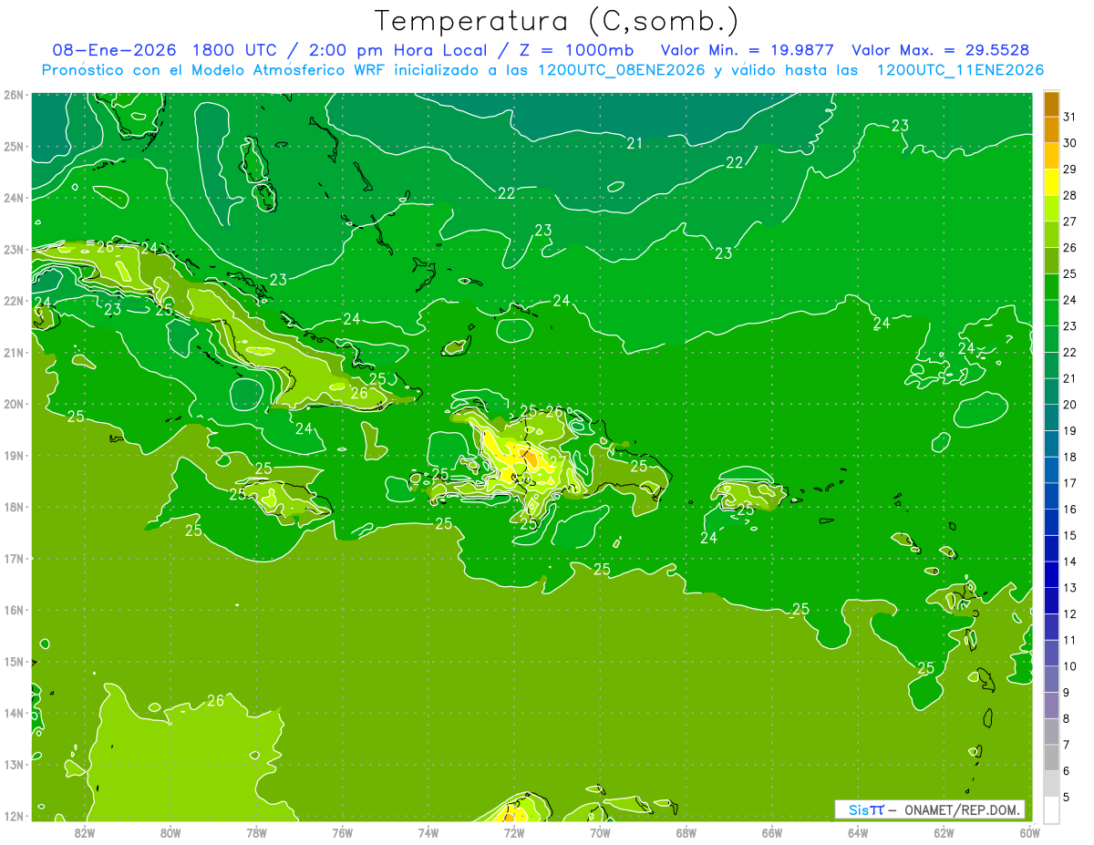Screen dimensions: 1094x845
Task: Pick the orange swatch between 30 and 31
Action: [1051, 130]
